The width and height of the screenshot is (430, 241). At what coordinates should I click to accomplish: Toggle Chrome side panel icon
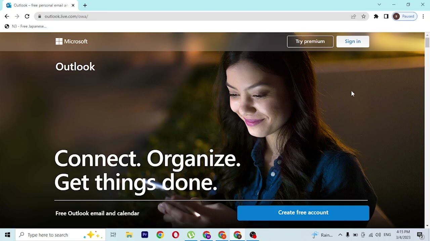(386, 16)
